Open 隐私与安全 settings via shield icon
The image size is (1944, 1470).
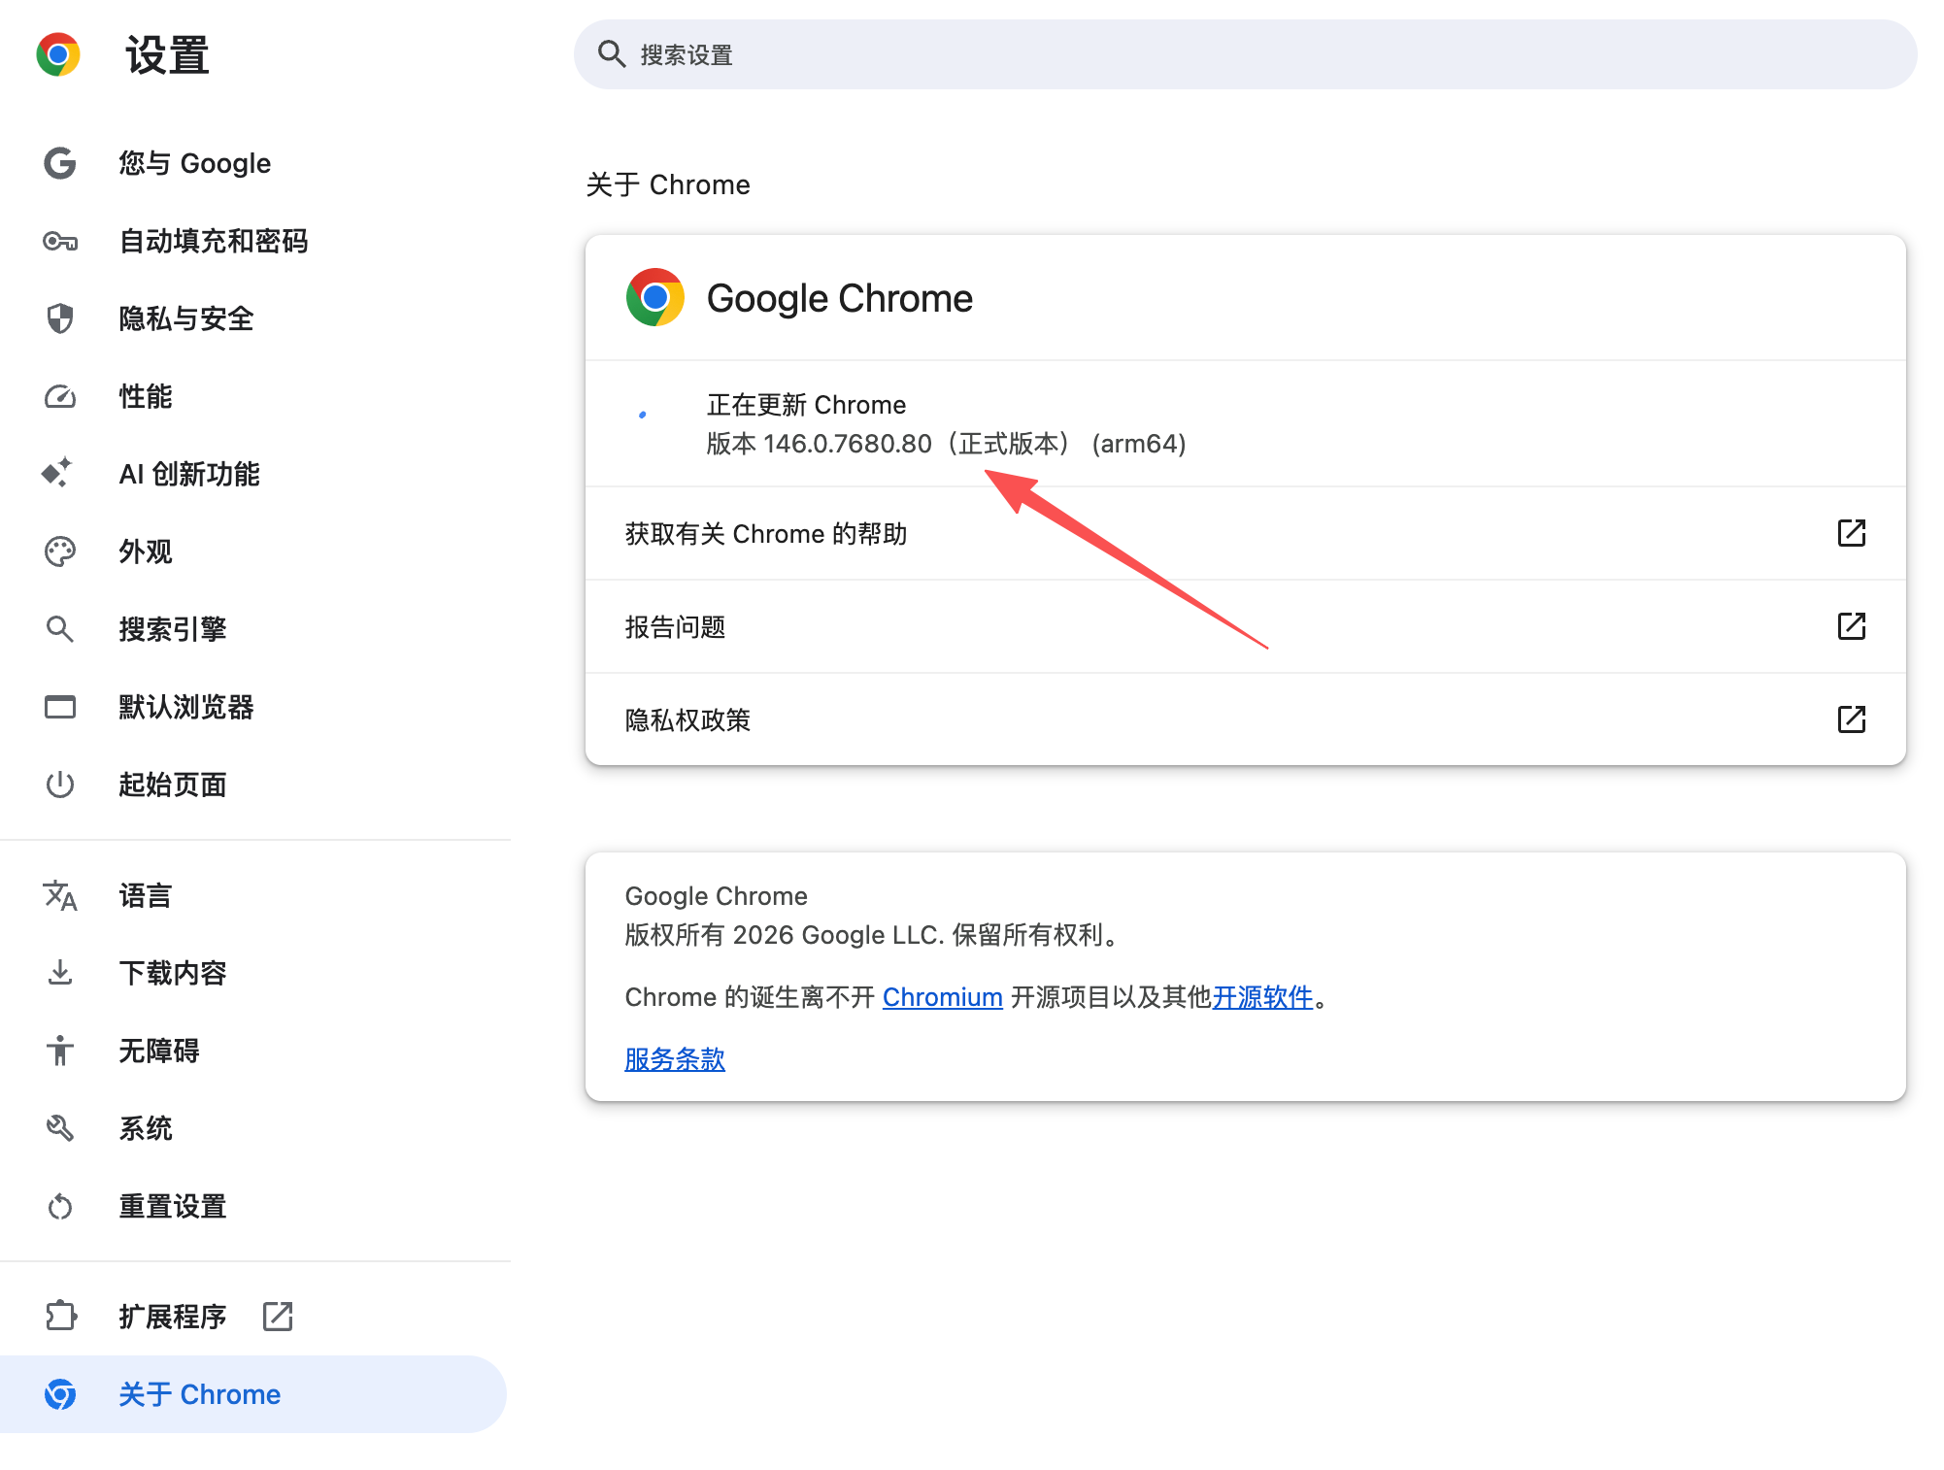click(60, 318)
